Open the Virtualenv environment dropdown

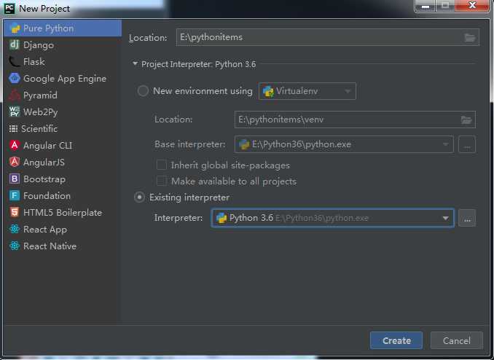tap(307, 91)
